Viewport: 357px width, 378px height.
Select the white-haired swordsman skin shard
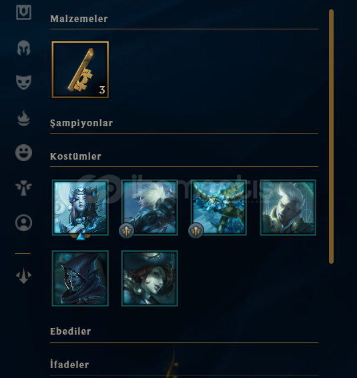click(149, 207)
